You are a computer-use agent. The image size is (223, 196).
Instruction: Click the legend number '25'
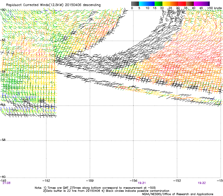pyautogui.click(x=170, y=8)
